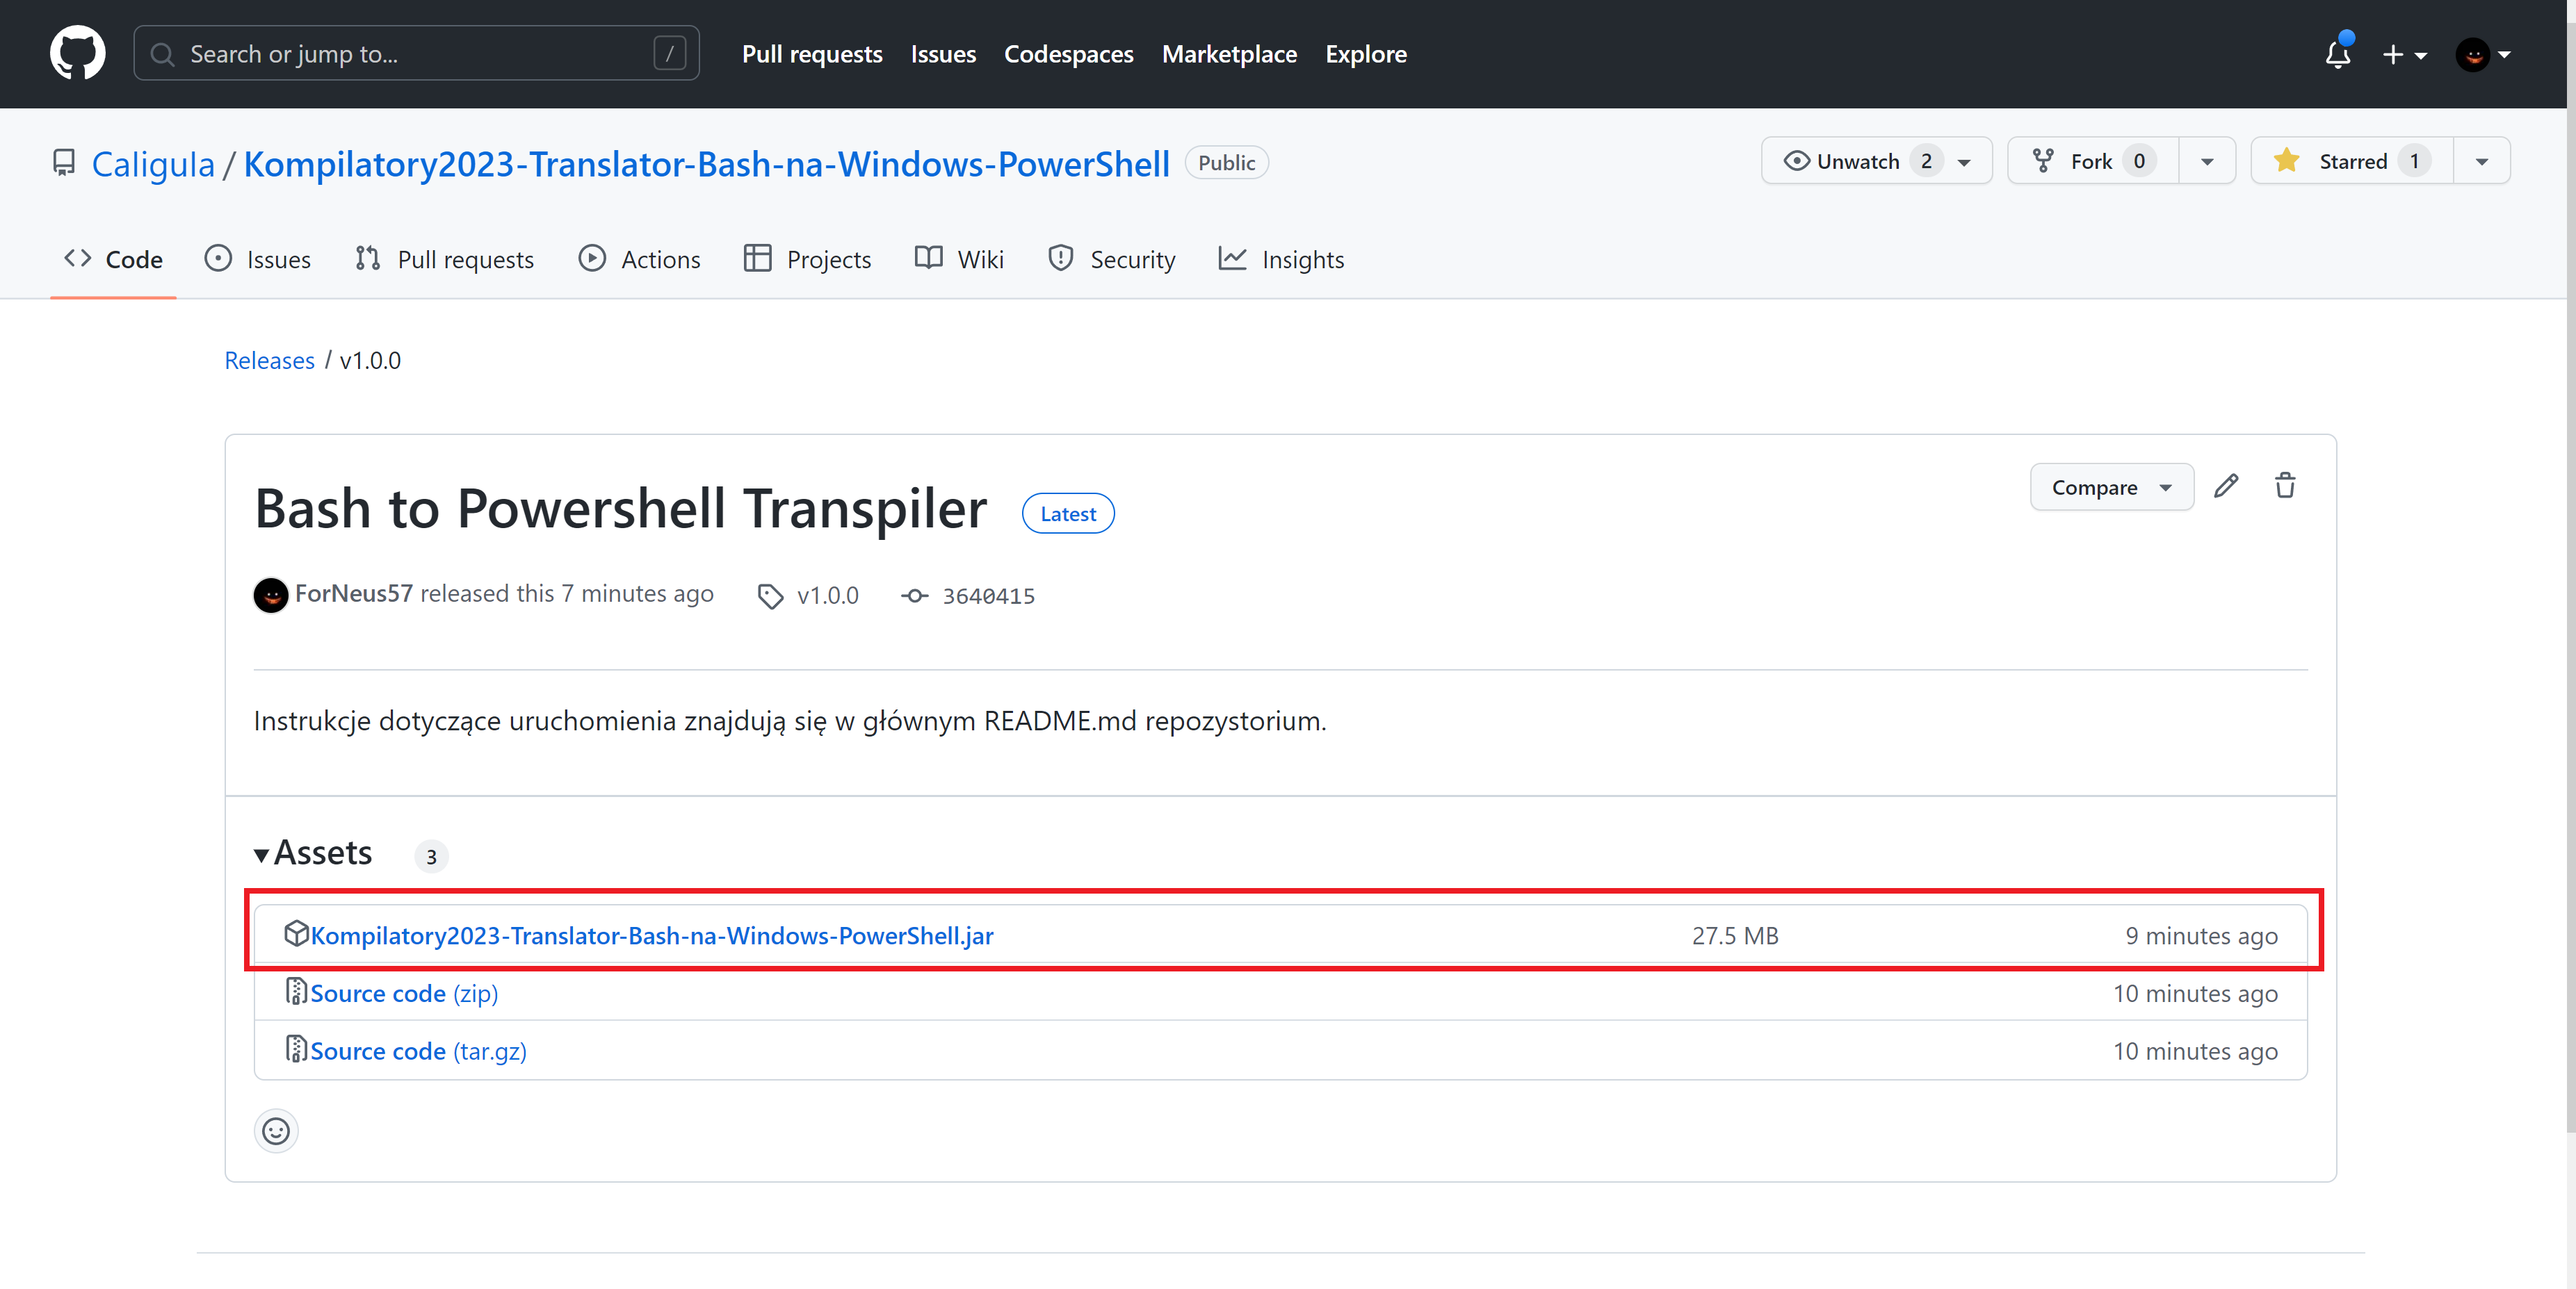The image size is (2576, 1289).
Task: Open the smiley reaction picker
Action: (276, 1131)
